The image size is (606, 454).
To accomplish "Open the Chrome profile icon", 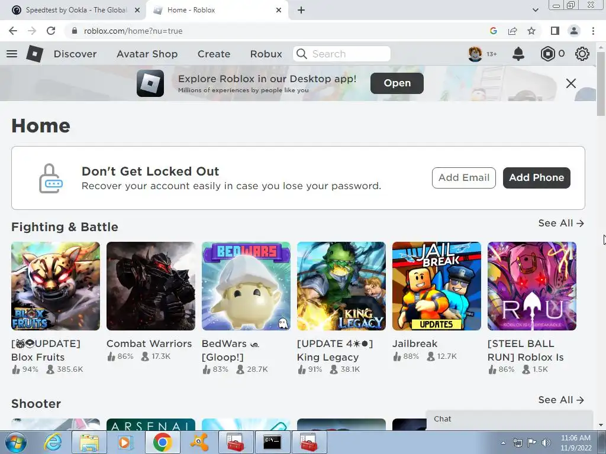I will 574,31.
